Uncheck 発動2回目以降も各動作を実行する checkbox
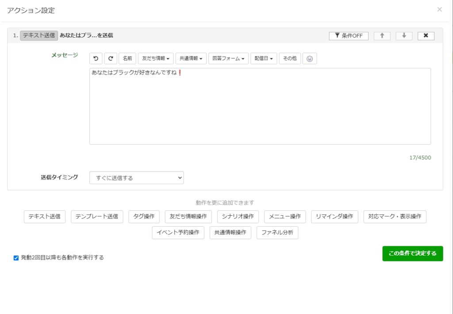The height and width of the screenshot is (314, 453). [x=16, y=258]
